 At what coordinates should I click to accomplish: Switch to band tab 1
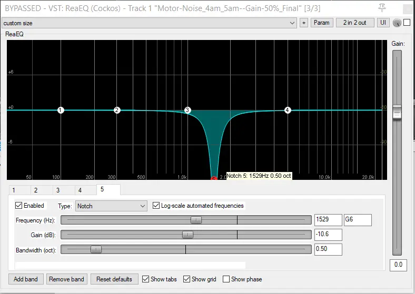pos(14,190)
